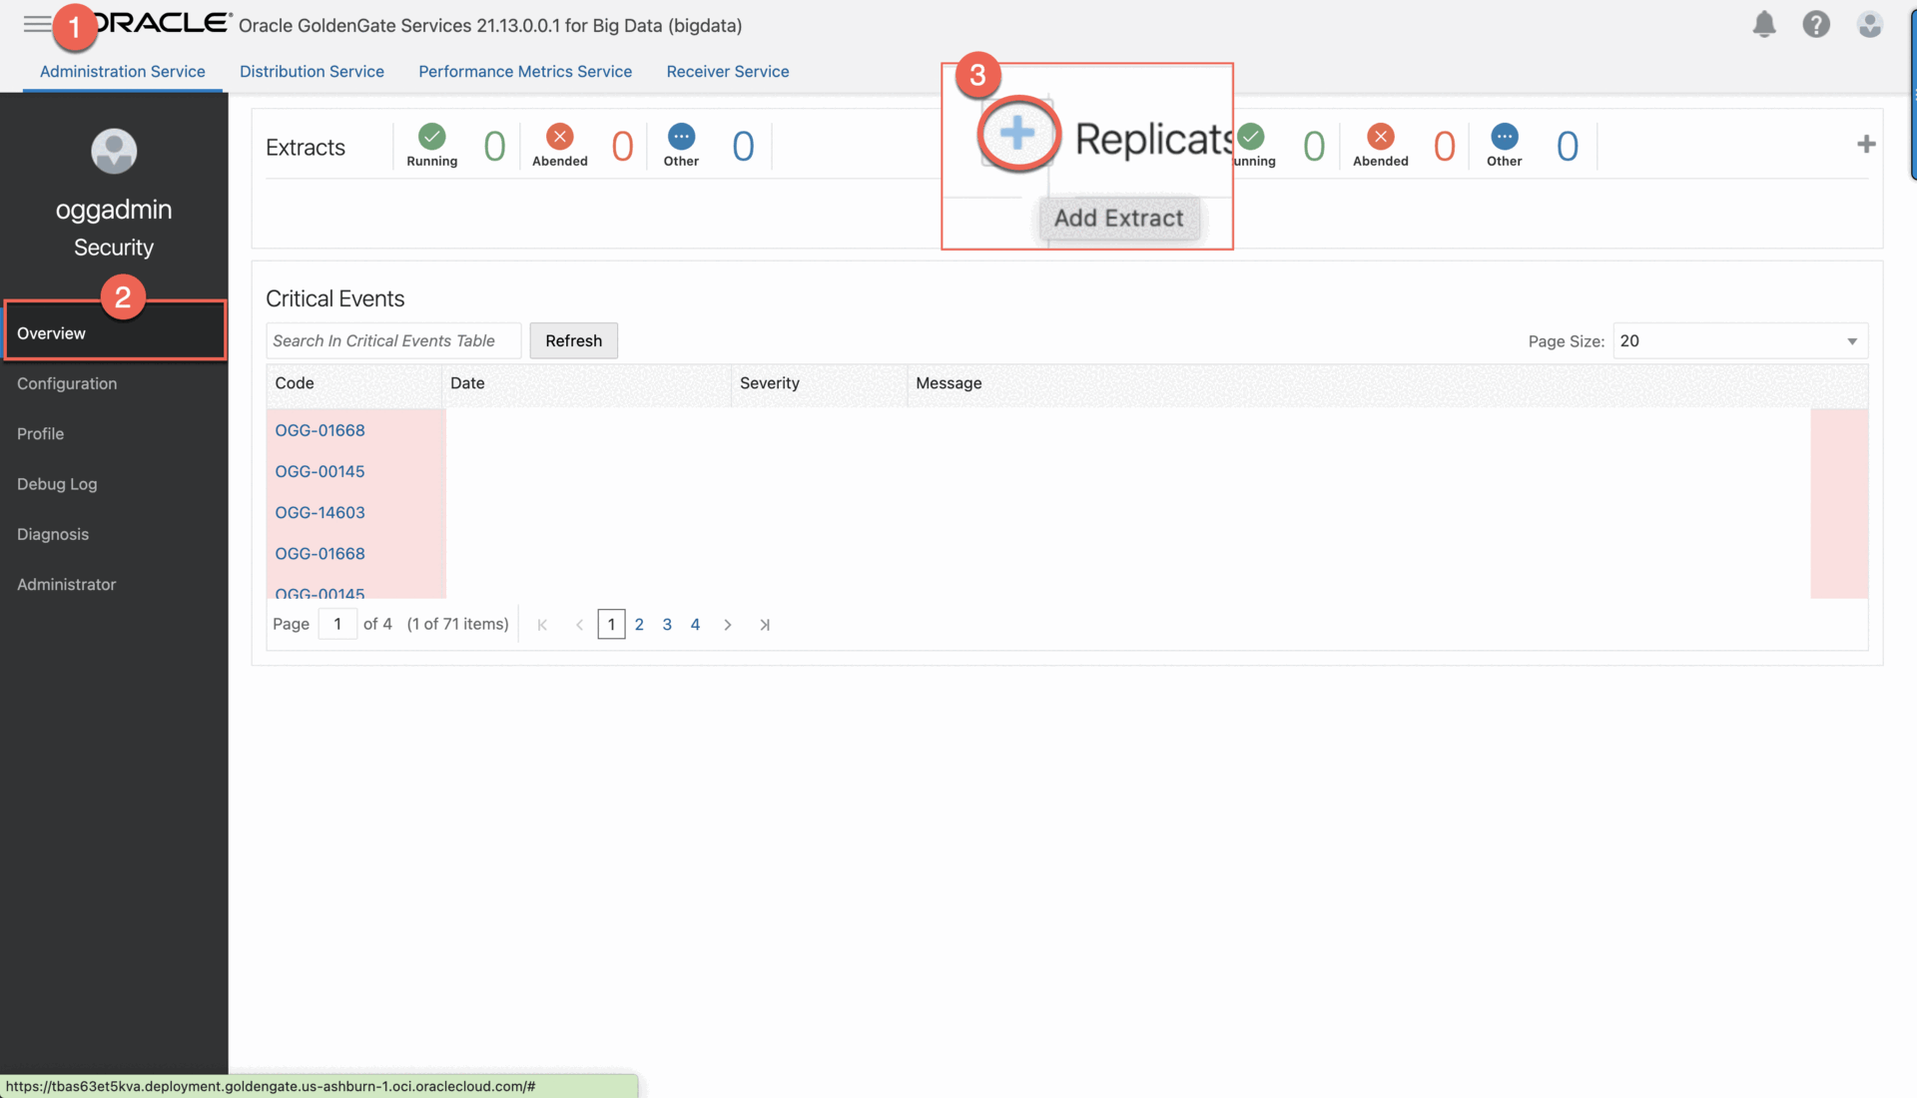
Task: Click the Search In Critical Events field
Action: pos(392,341)
